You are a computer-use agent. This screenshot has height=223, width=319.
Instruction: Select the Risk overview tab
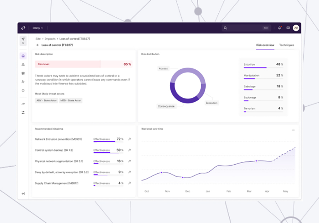coord(265,45)
